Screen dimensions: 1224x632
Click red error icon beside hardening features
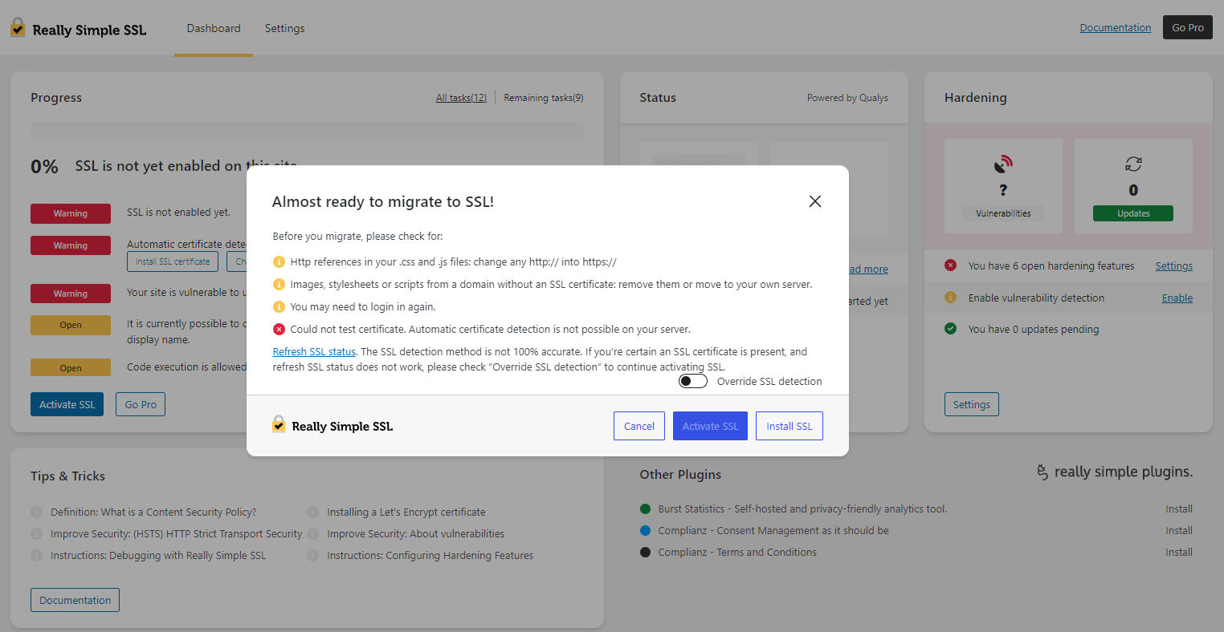click(x=951, y=265)
